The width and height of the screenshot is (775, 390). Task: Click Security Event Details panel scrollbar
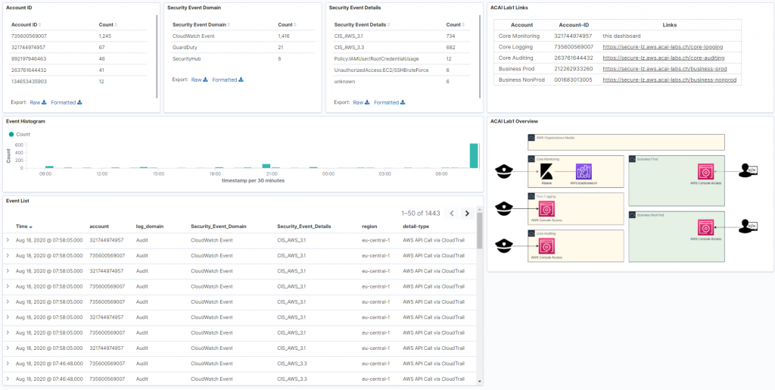tap(480, 56)
